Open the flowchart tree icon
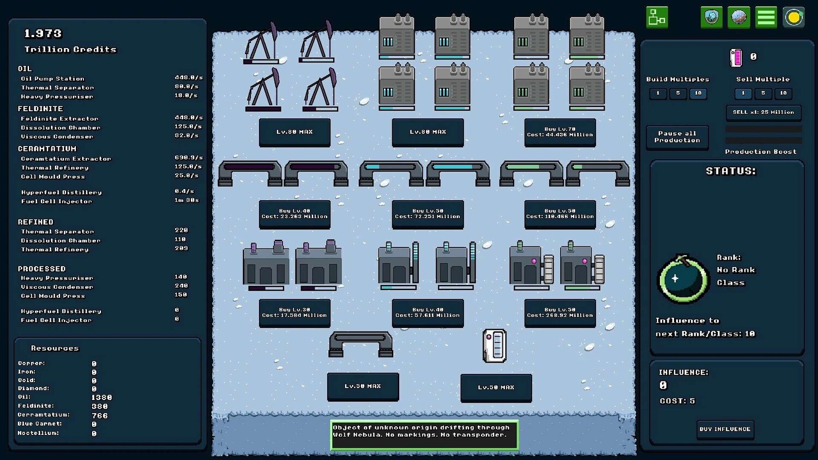The height and width of the screenshot is (460, 818). pyautogui.click(x=657, y=17)
